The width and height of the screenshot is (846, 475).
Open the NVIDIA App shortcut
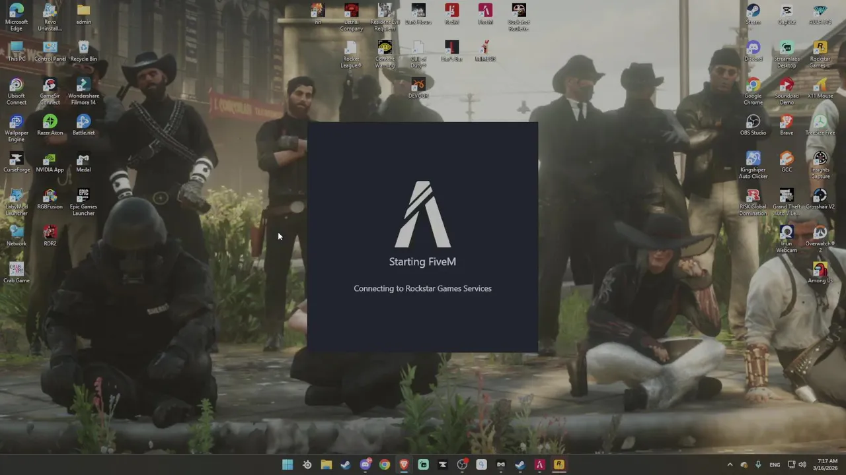tap(50, 162)
